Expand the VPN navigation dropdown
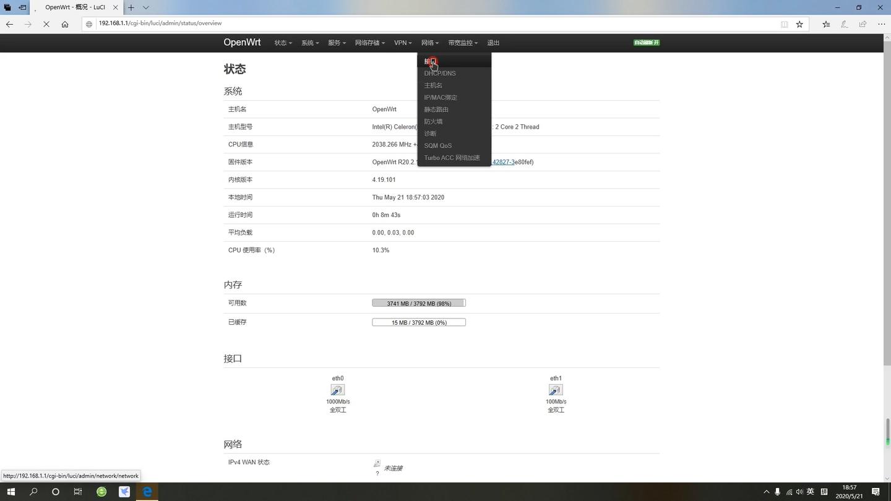Image resolution: width=891 pixels, height=501 pixels. click(x=403, y=43)
